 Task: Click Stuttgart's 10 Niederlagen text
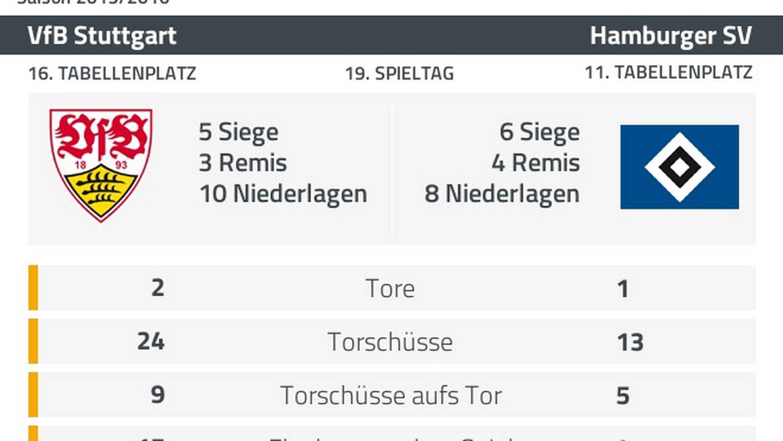283,194
